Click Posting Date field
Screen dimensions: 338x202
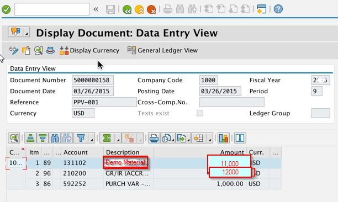pyautogui.click(x=220, y=91)
